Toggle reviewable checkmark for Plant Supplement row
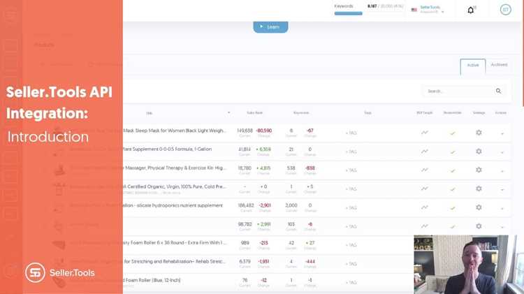 click(x=453, y=152)
